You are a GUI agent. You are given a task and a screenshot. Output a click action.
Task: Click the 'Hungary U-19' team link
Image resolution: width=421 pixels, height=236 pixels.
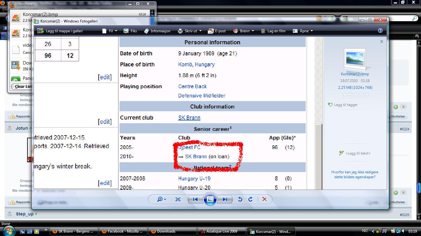[194, 179]
